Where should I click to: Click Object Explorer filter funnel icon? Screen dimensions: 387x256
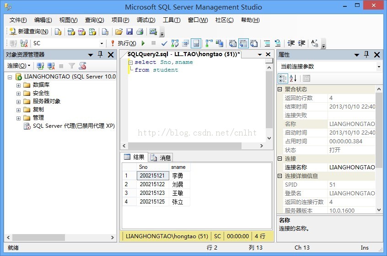72,66
